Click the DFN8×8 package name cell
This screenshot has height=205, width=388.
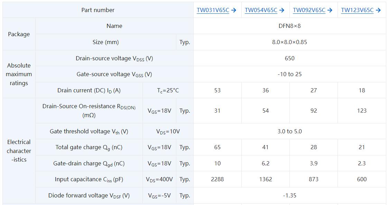click(289, 26)
